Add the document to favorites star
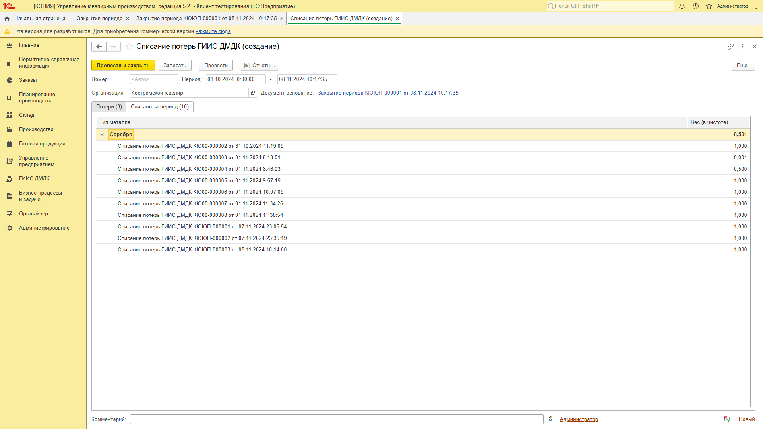Screen dimensions: 763x429 coord(129,46)
